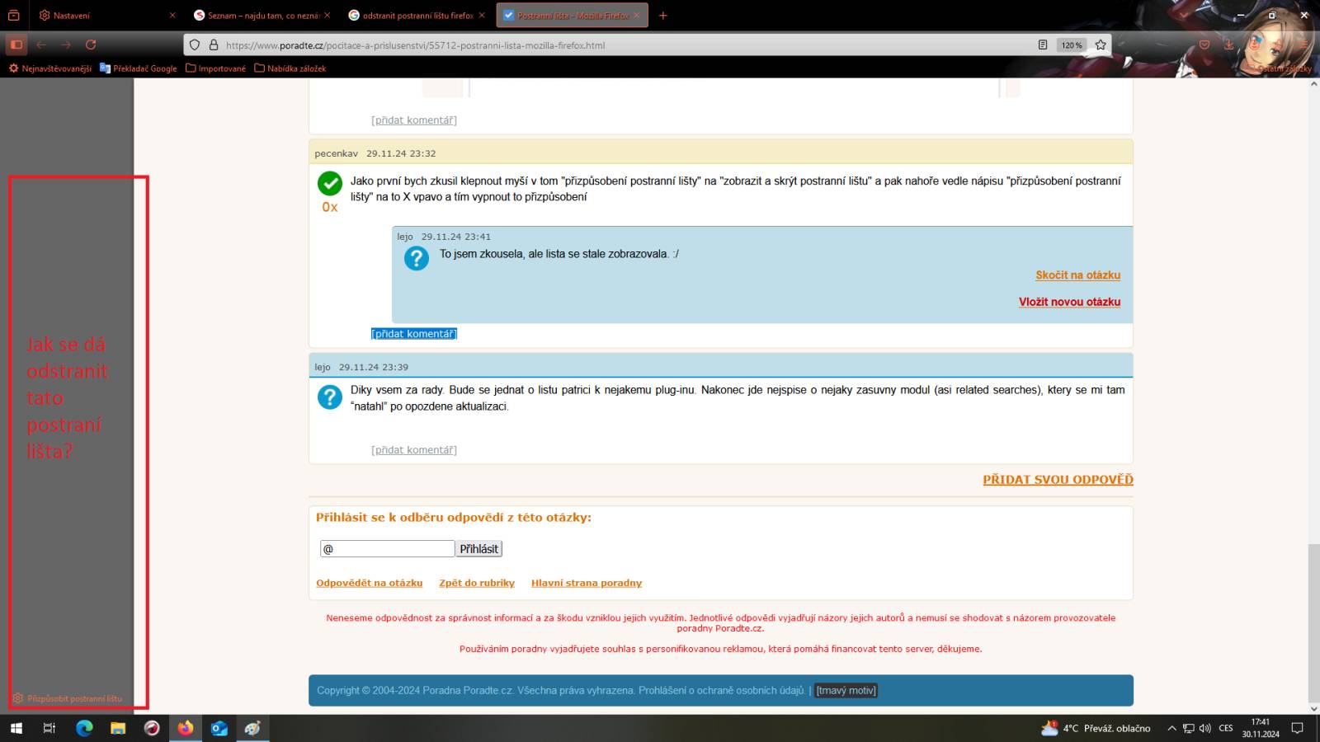Click the scrollbar down arrow
Image resolution: width=1320 pixels, height=742 pixels.
[1313, 708]
